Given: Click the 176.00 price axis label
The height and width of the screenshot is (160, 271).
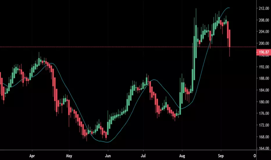Looking at the screenshot, I should [264, 113].
